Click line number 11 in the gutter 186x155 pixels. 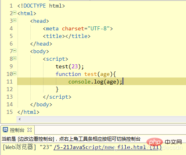point(10,81)
